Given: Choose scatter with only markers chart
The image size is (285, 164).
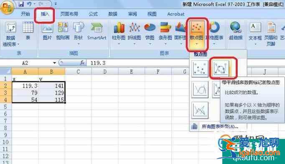Looking at the screenshot, I should (x=200, y=69).
